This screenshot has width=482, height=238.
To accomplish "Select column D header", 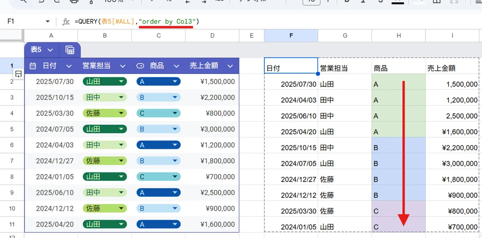I will 212,36.
